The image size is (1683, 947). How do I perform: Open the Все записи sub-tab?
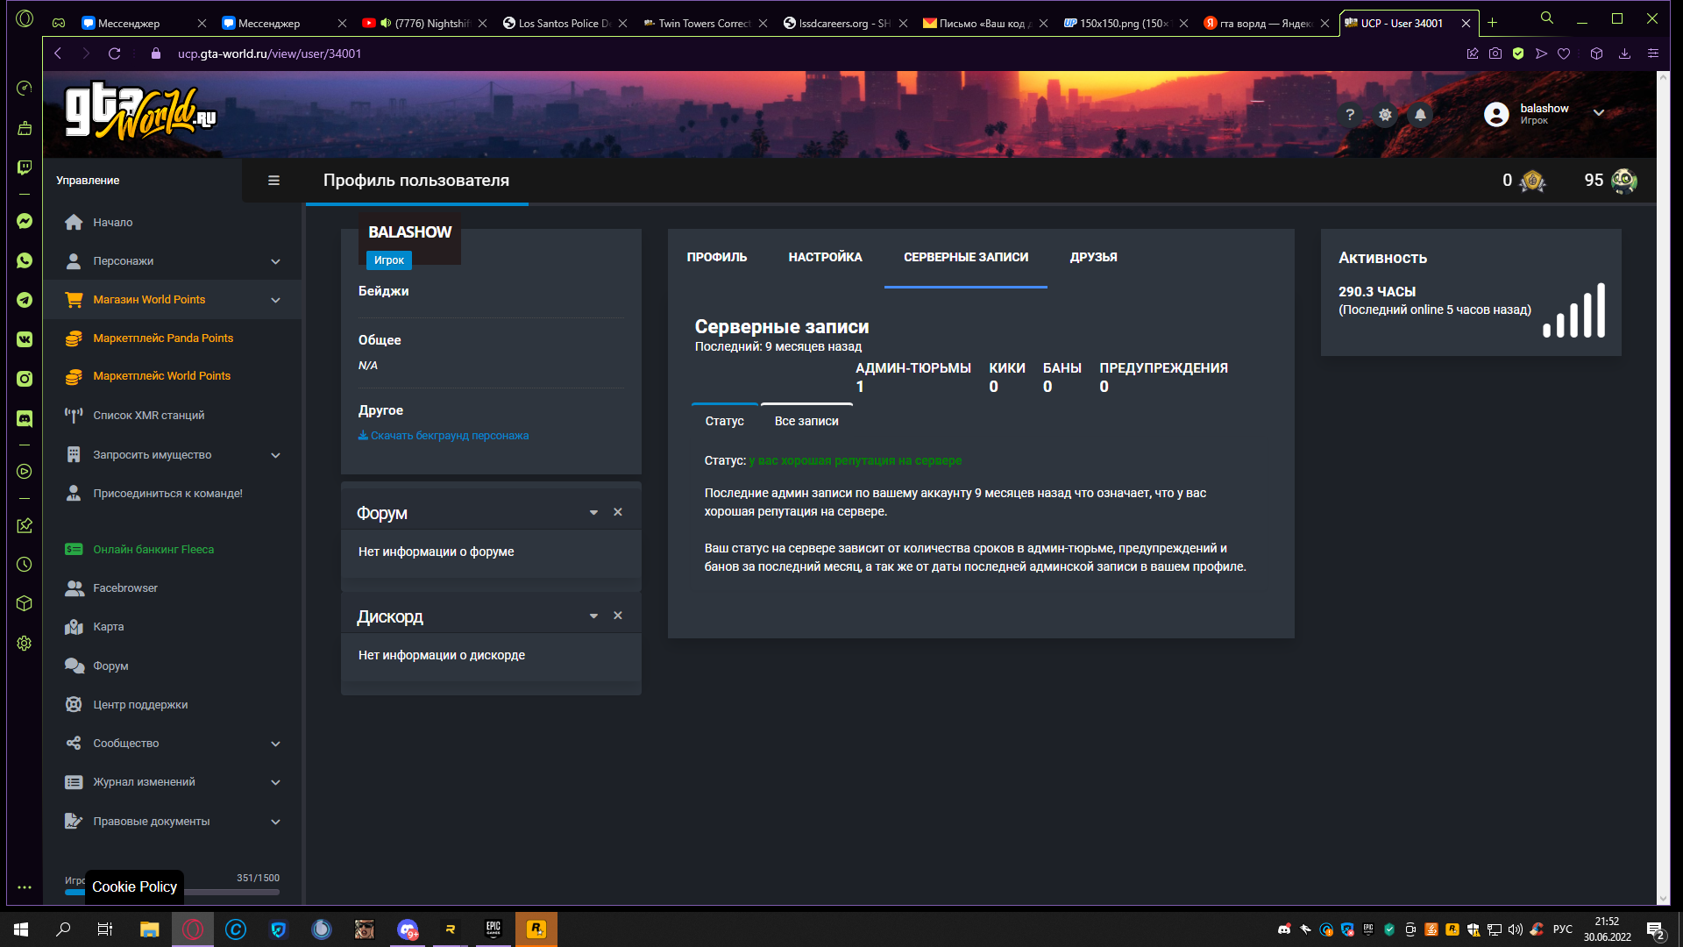click(x=806, y=421)
